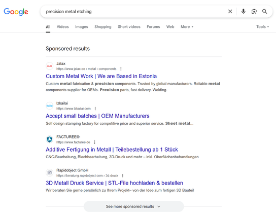
Task: Switch to the Images tab
Action: [x=82, y=27]
